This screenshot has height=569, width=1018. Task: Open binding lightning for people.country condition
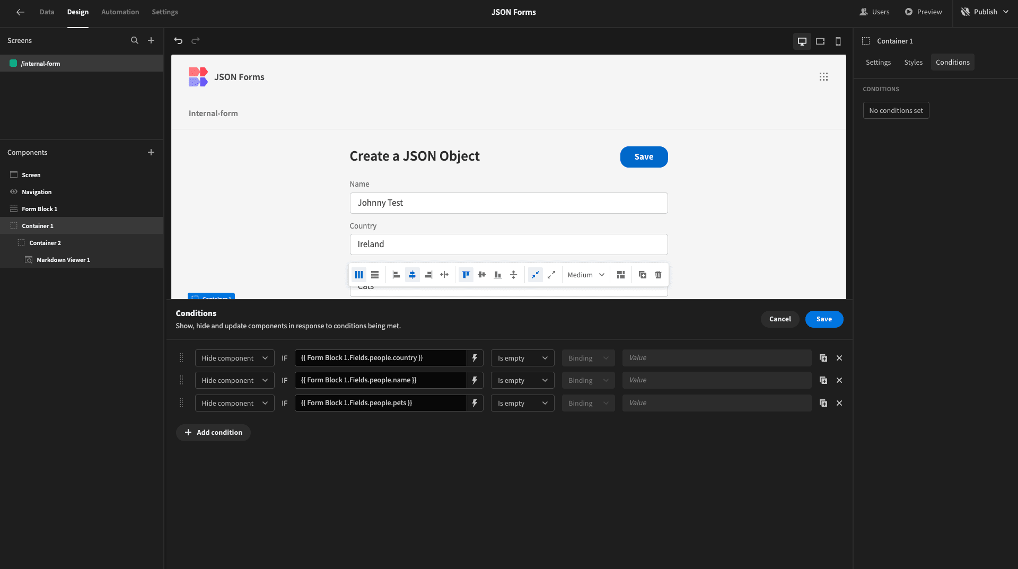(475, 358)
